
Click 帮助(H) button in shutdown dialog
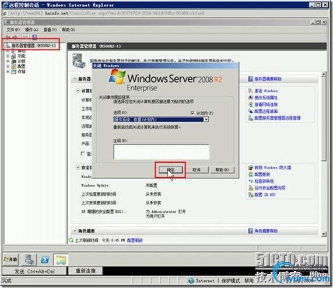pyautogui.click(x=222, y=170)
